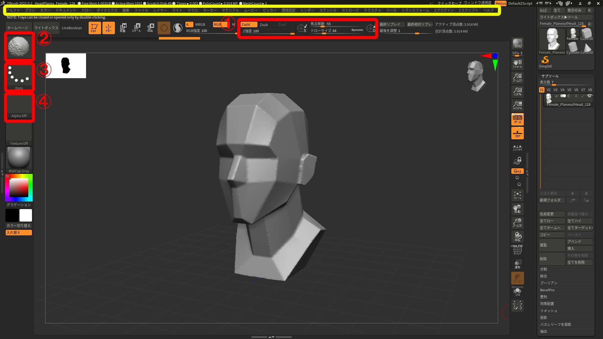Enable Zsub sculpt mode
This screenshot has width=603, height=339.
coord(267,24)
